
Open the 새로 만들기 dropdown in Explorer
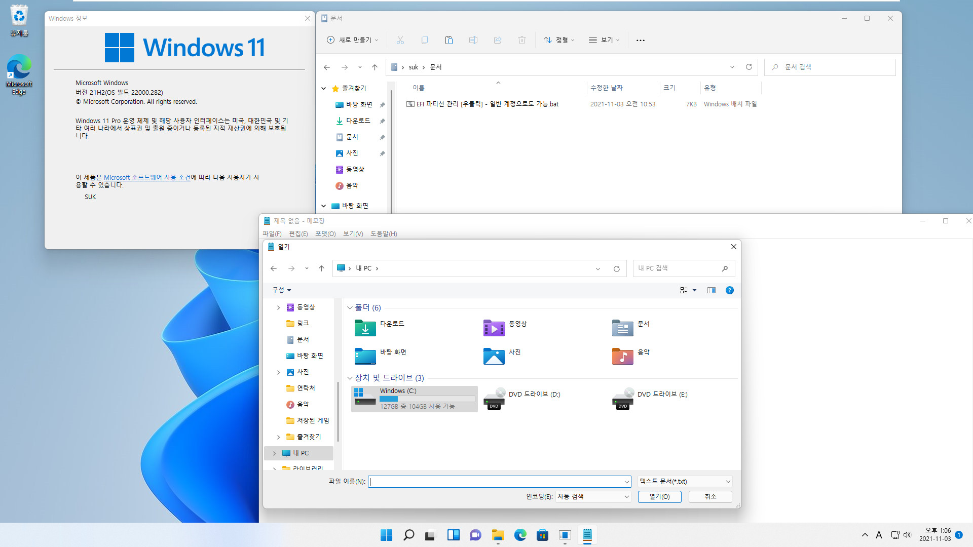click(x=353, y=40)
